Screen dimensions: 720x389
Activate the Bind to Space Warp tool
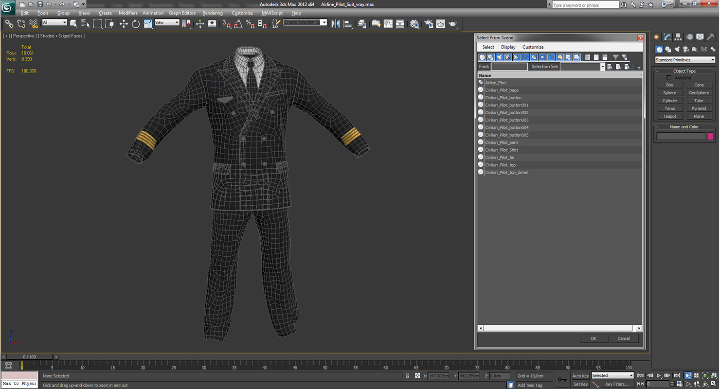pyautogui.click(x=34, y=23)
